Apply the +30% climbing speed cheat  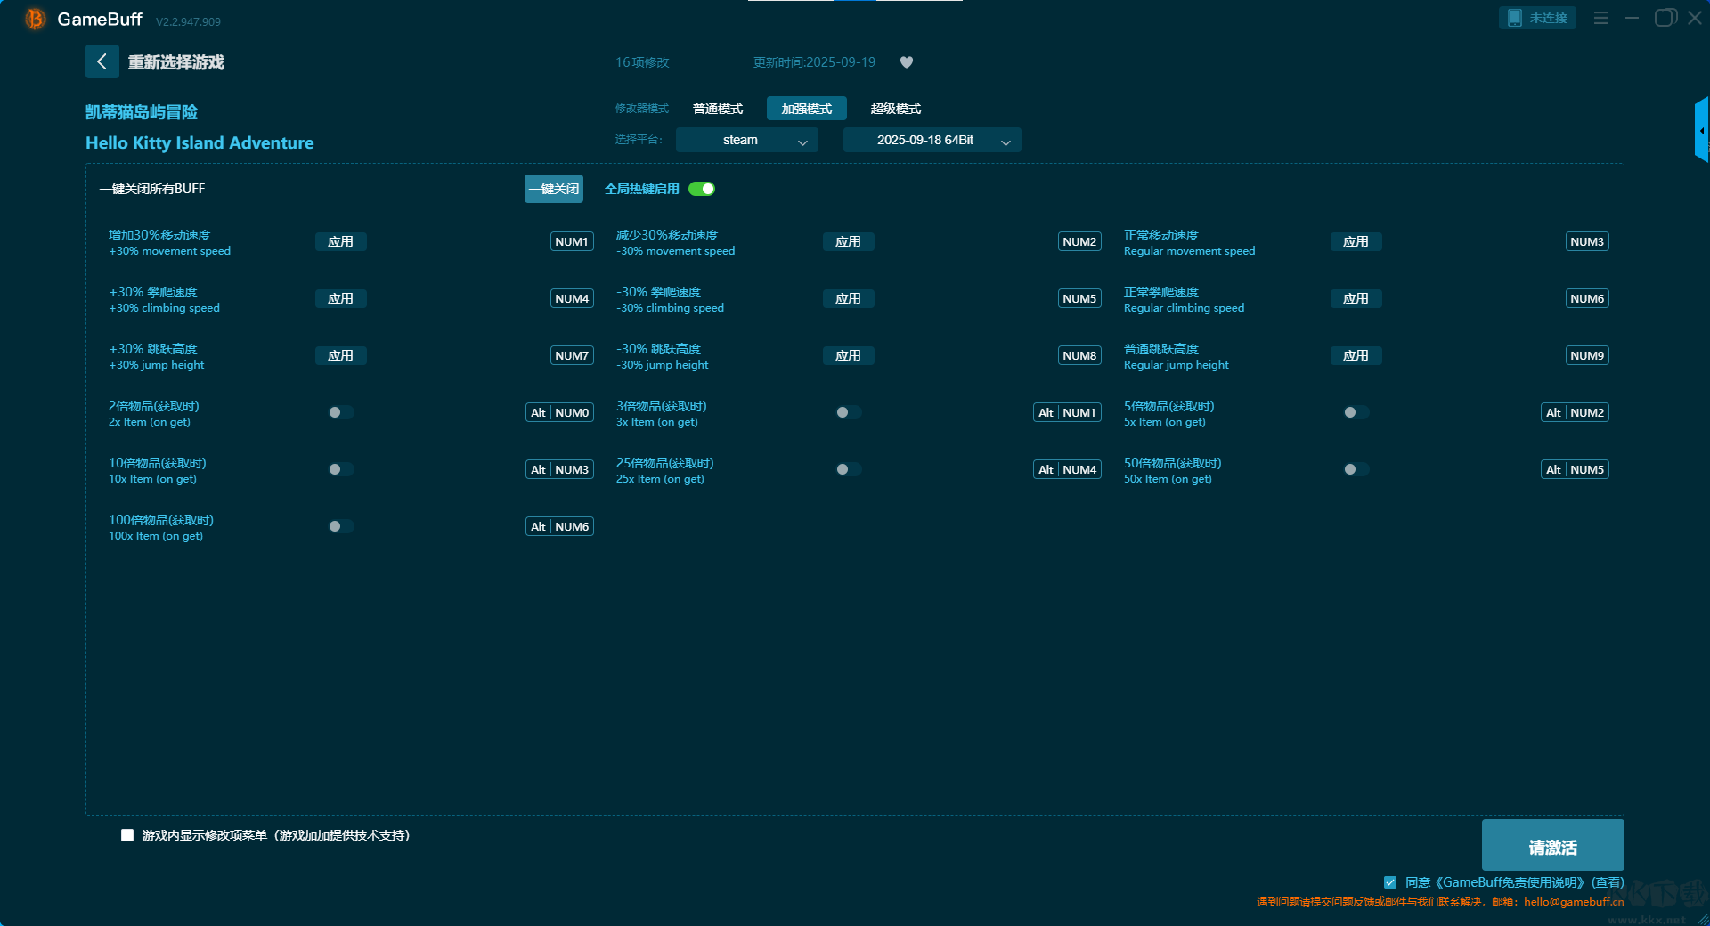[x=341, y=298]
